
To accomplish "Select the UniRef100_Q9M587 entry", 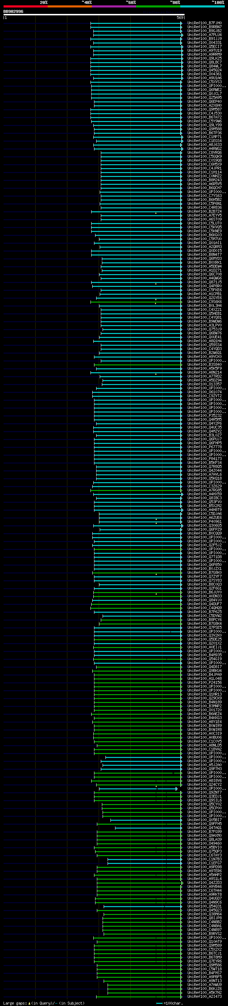I will (204, 109).
